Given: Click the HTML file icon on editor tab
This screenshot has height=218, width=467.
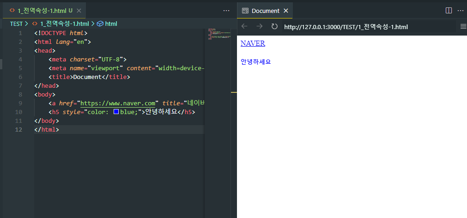Looking at the screenshot, I should point(12,11).
